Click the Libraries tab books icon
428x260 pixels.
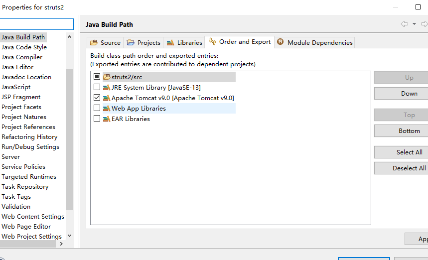170,42
